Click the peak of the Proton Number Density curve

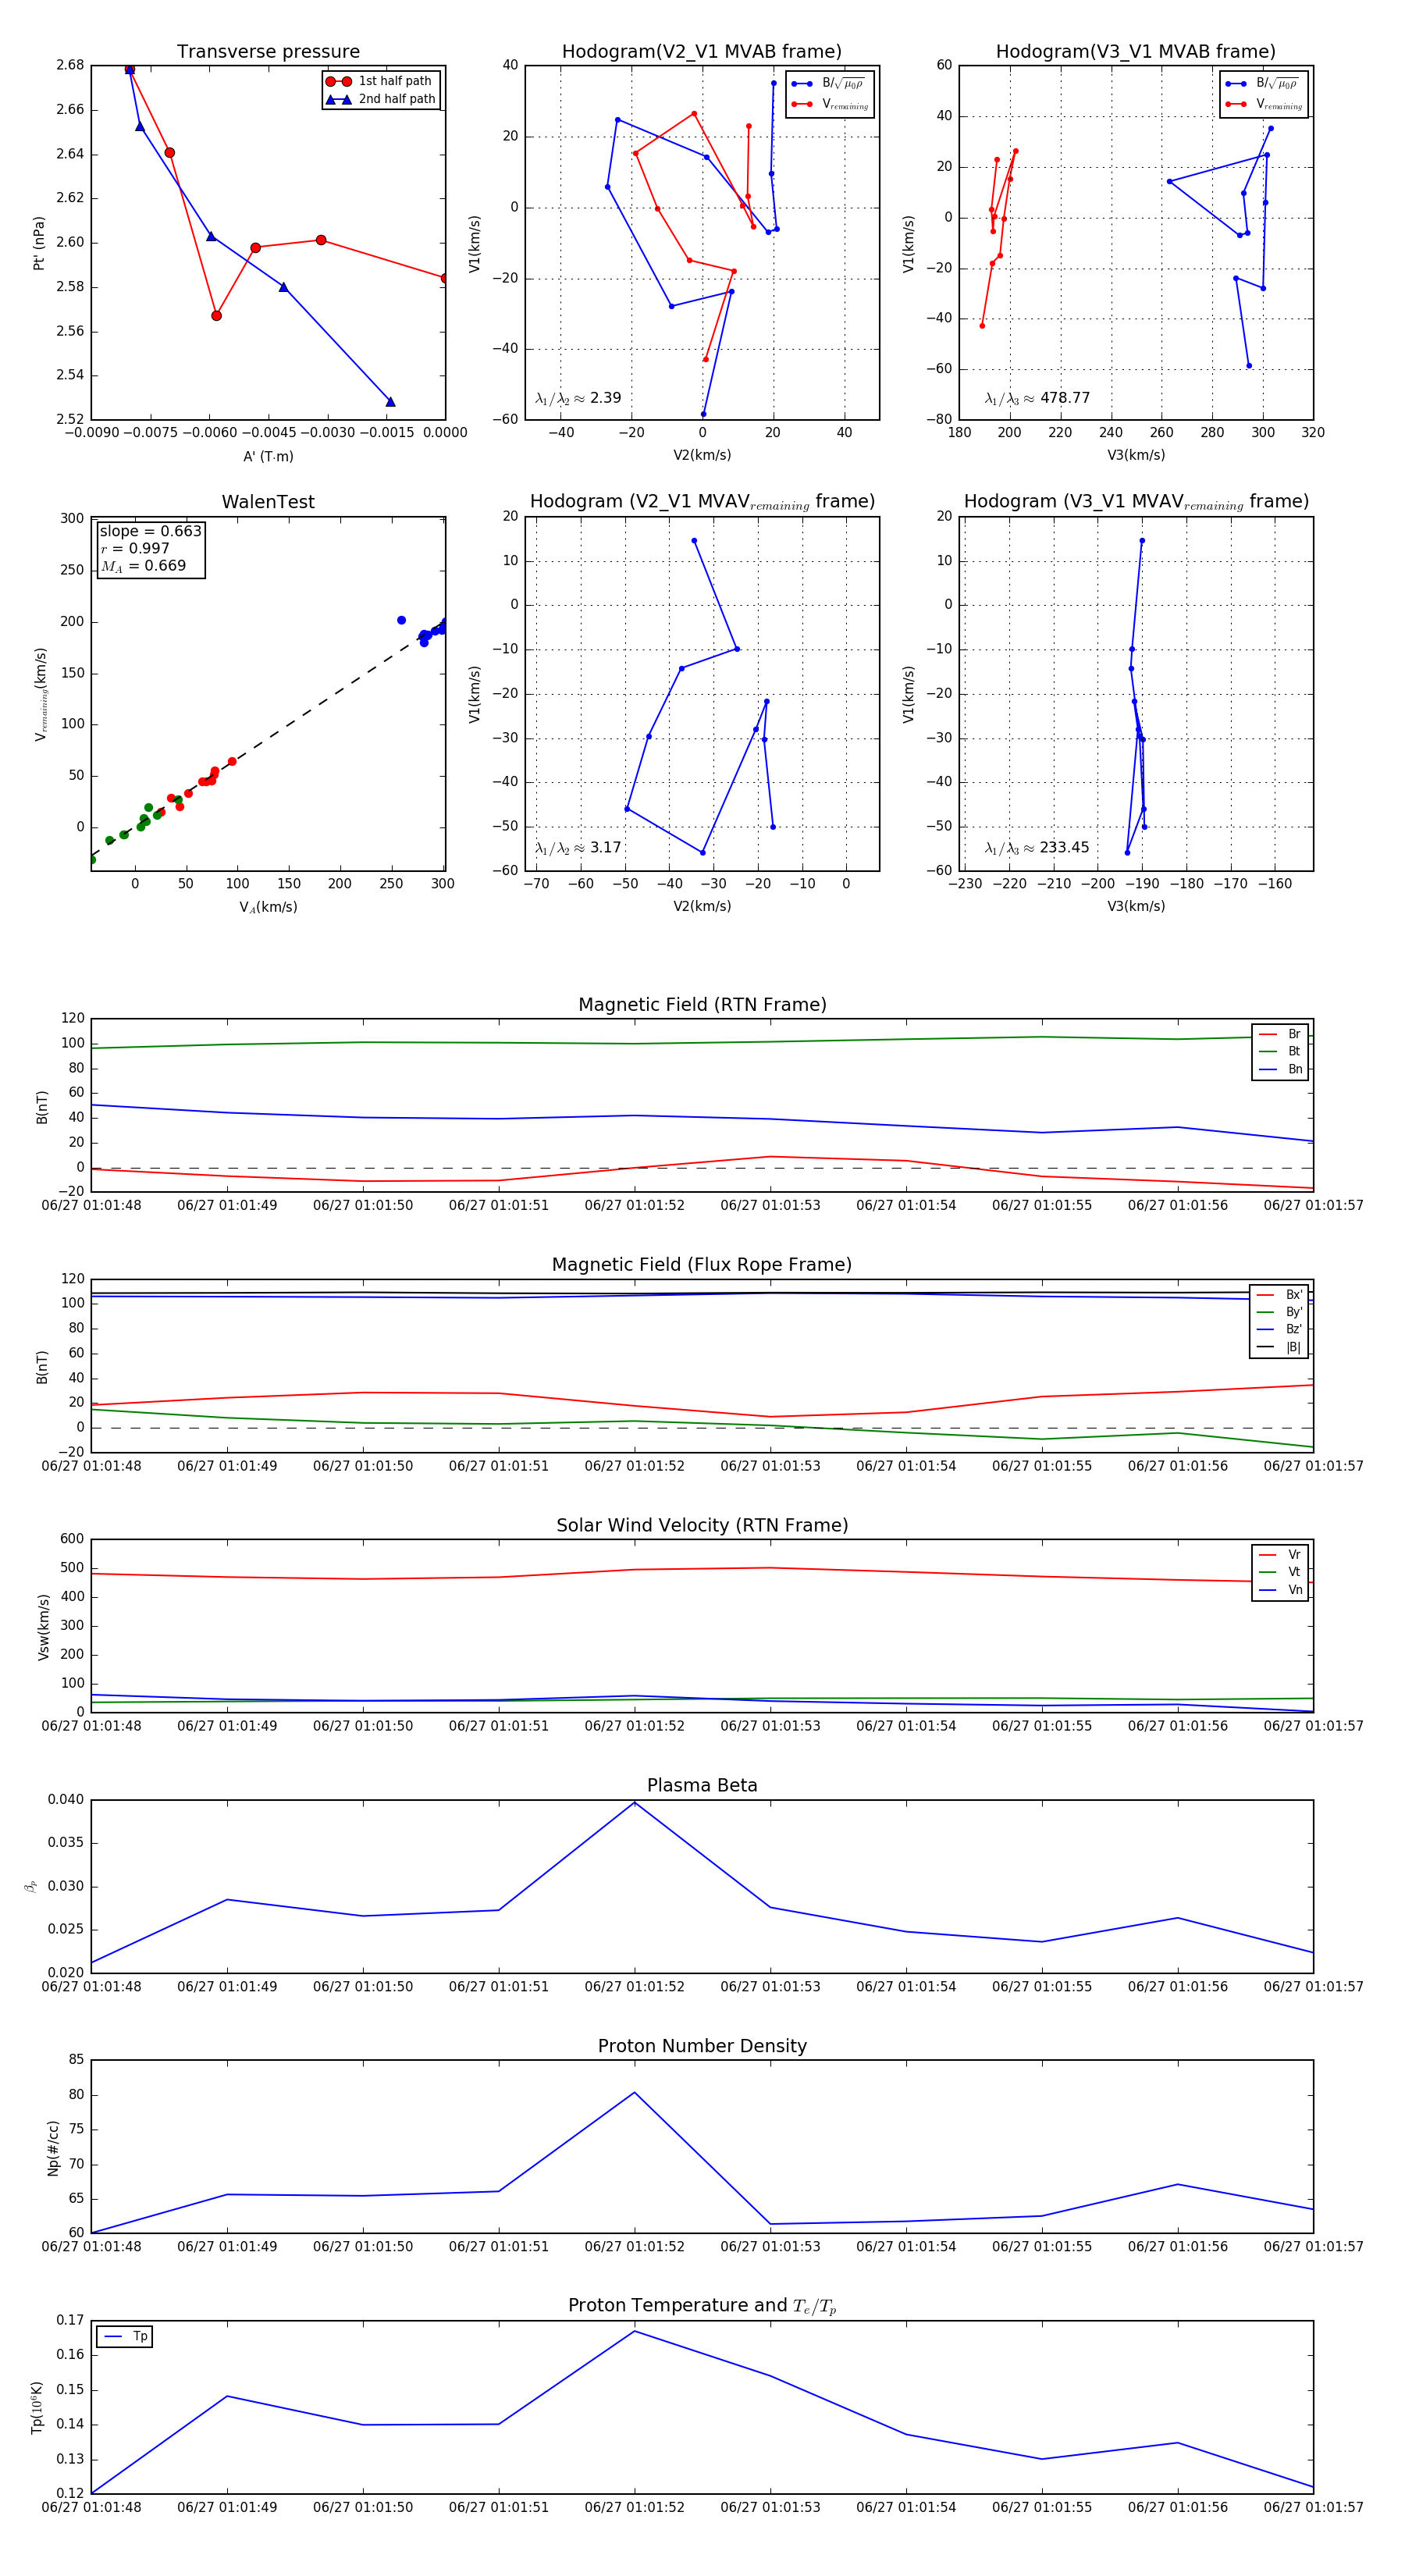tap(634, 2092)
